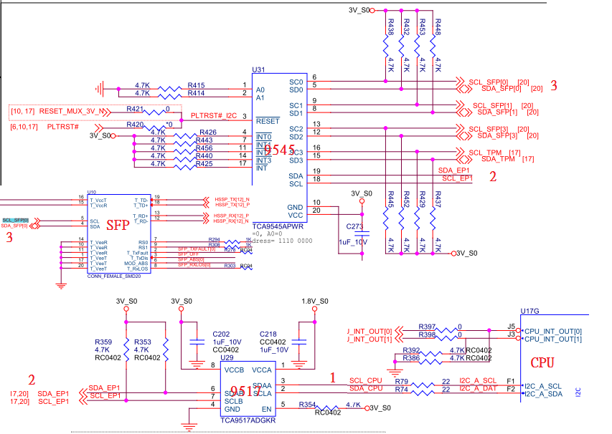The image size is (612, 434).
Task: Select the 3V_S0 label above R438
Action: [357, 9]
